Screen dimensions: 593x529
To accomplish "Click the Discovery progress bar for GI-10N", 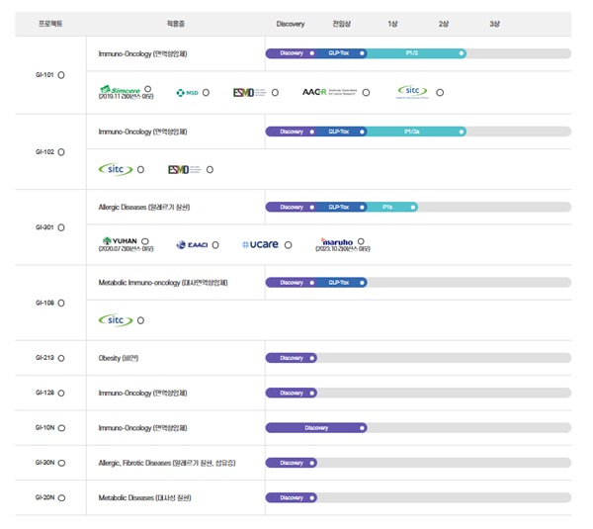I will tap(315, 428).
